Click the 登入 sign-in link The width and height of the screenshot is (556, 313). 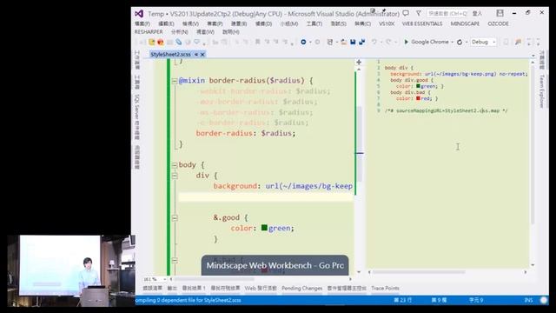pos(477,14)
